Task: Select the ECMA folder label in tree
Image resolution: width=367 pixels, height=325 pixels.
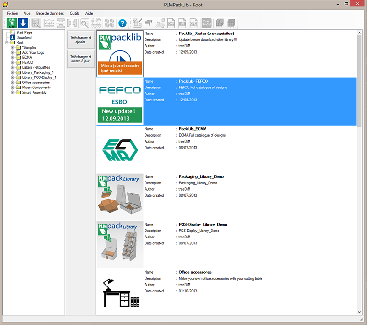Action: [27, 57]
